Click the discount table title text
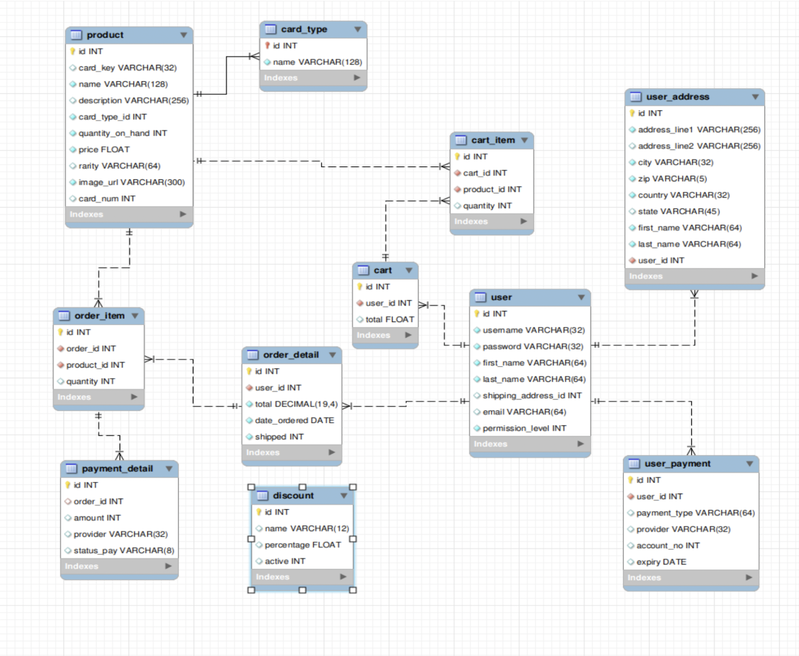 point(293,496)
